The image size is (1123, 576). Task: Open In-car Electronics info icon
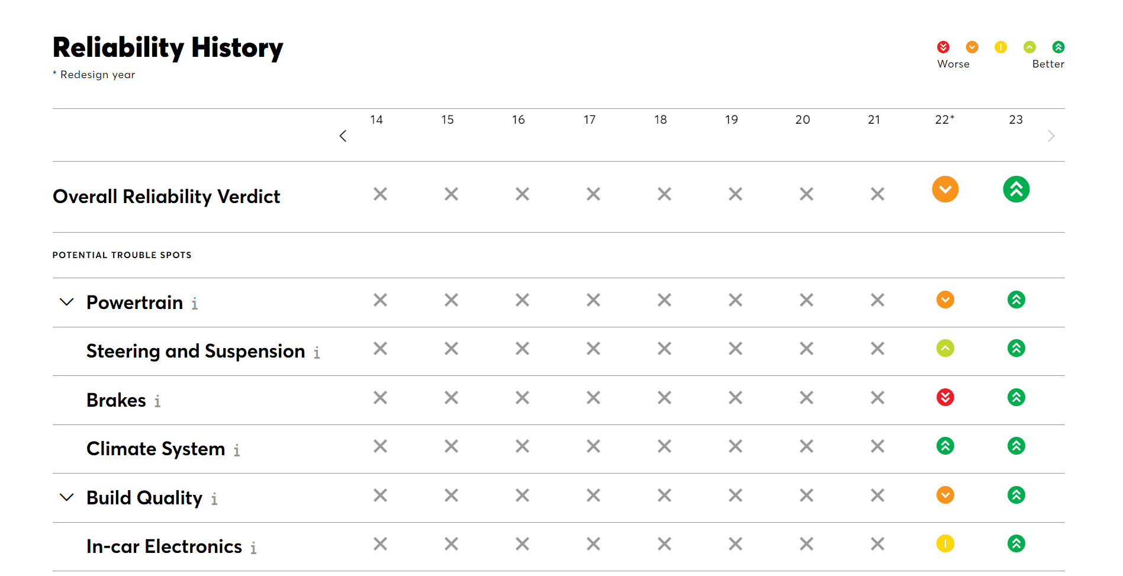(253, 548)
